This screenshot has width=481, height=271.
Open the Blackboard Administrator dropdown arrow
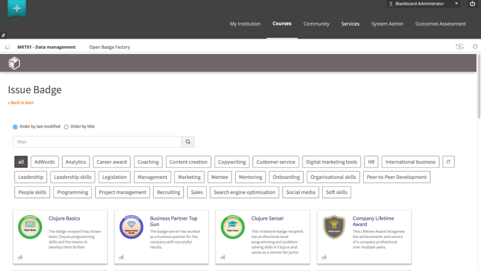[456, 4]
